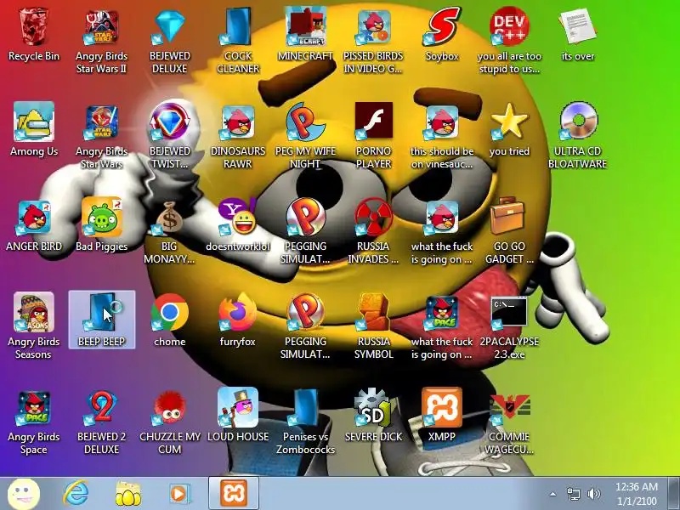Select the RUSSIA INVADES... radiation icon
680x510 pixels.
[x=373, y=231]
